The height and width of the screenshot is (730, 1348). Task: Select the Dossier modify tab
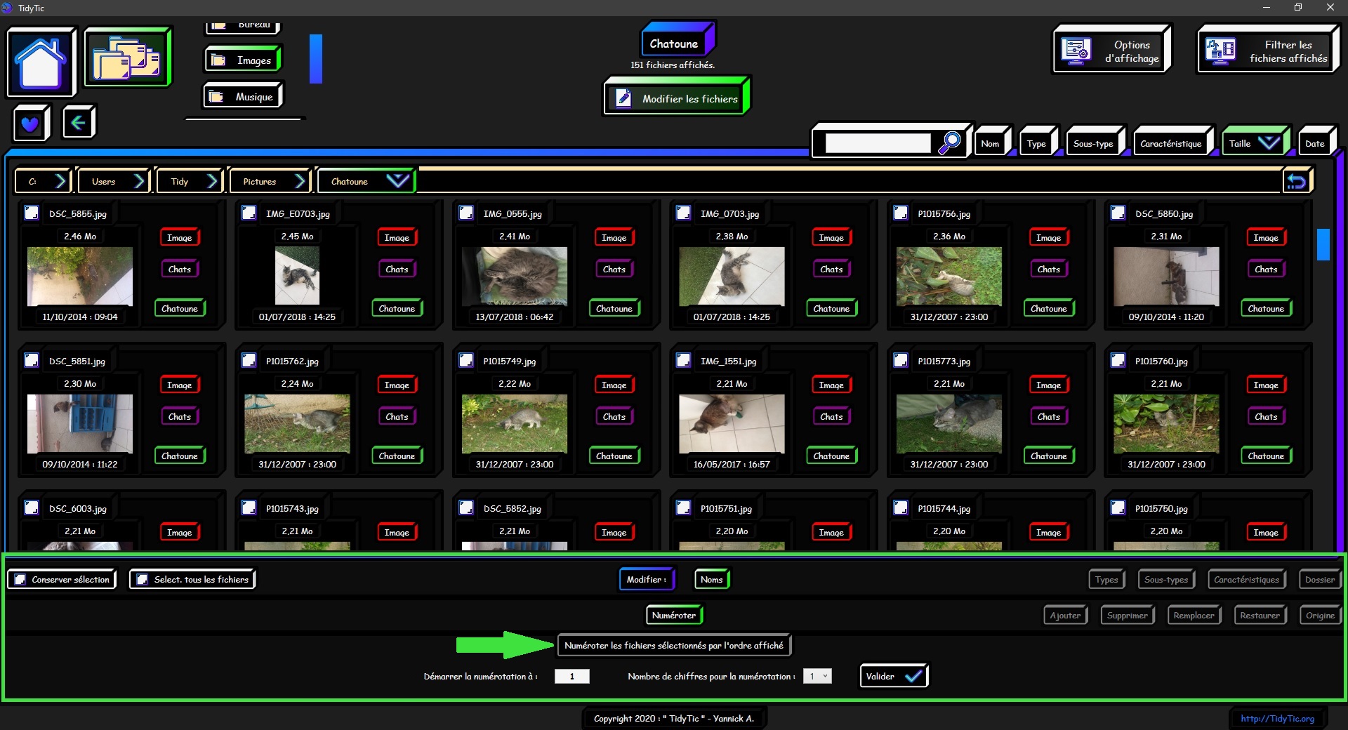click(x=1320, y=579)
